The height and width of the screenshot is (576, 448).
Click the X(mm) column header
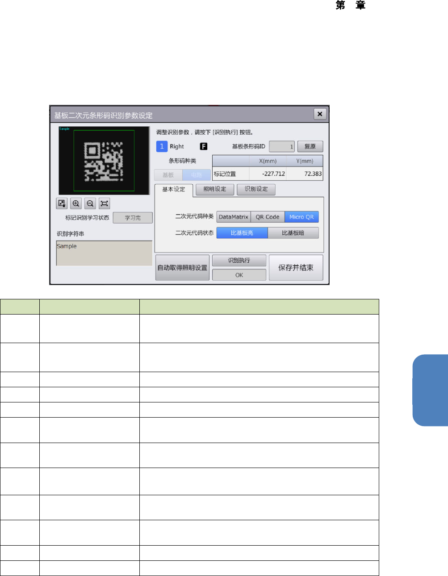coord(268,161)
